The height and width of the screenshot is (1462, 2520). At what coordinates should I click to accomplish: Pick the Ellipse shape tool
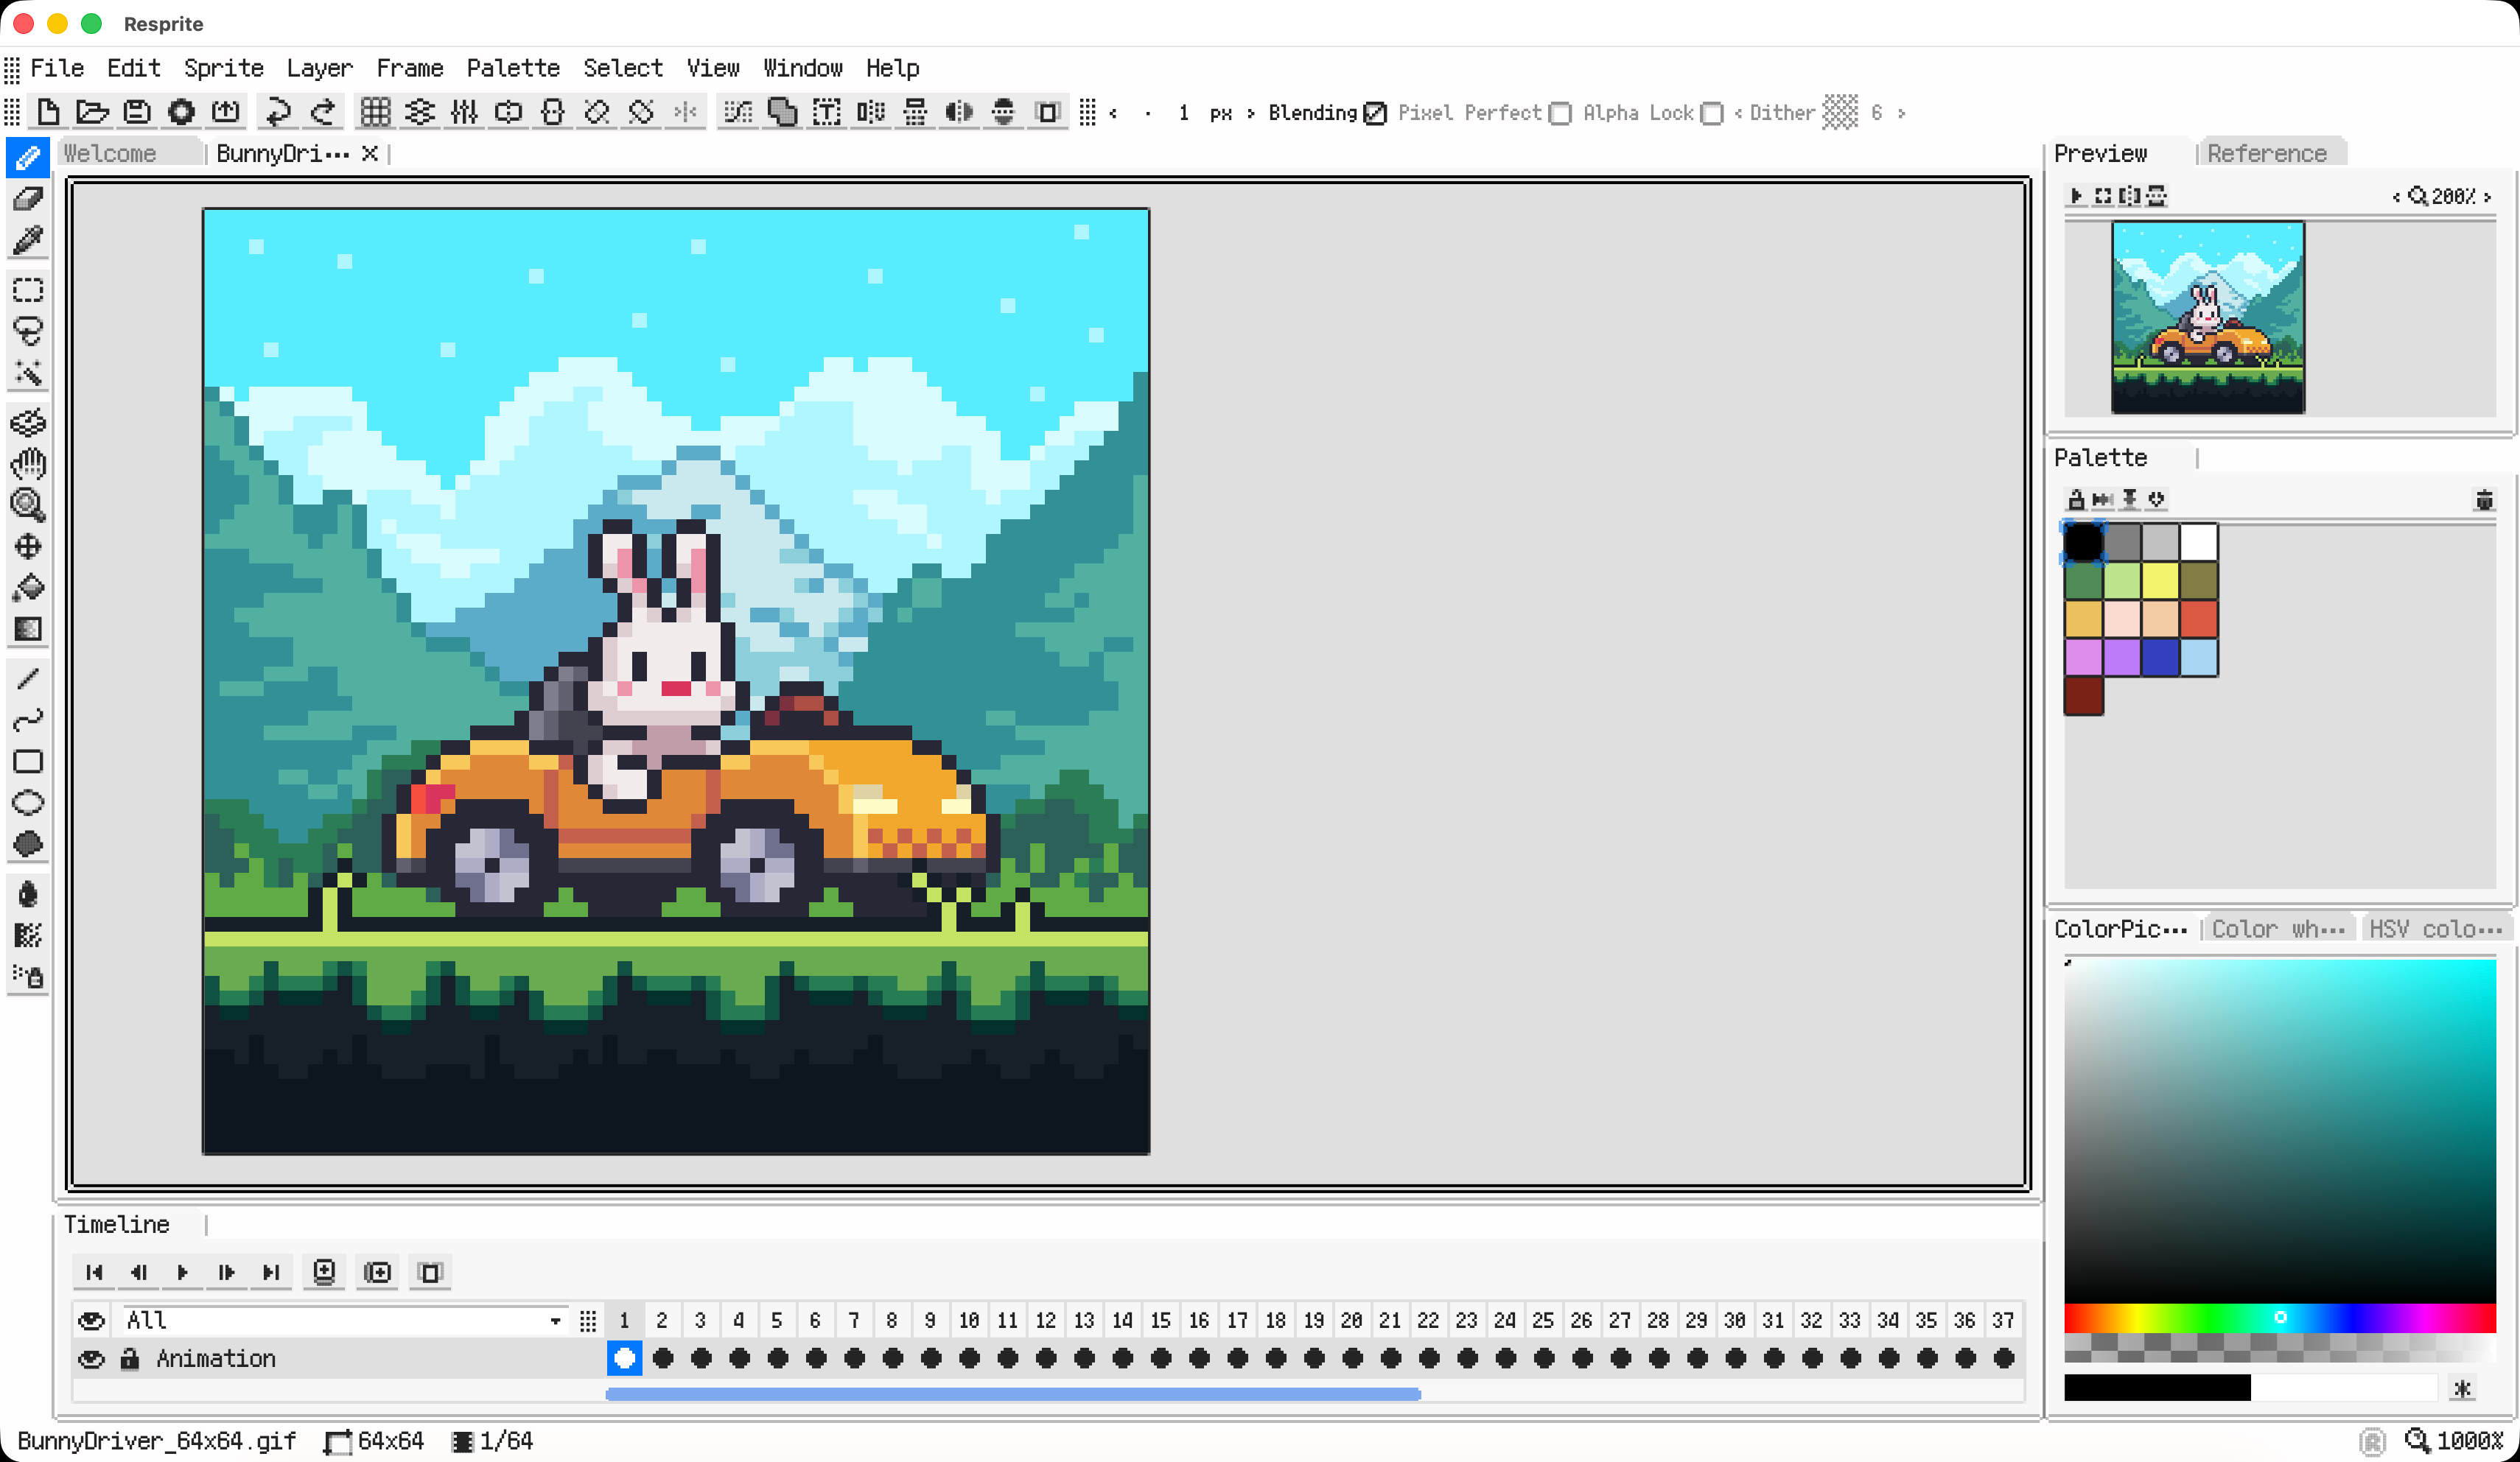click(28, 804)
